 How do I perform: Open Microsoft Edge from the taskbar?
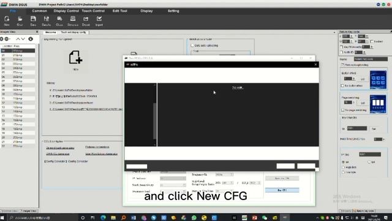[x=103, y=218]
